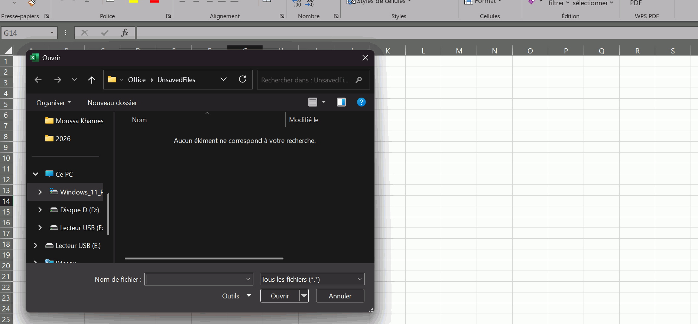Click the insert function fx icon
This screenshot has height=324, width=698.
click(125, 33)
